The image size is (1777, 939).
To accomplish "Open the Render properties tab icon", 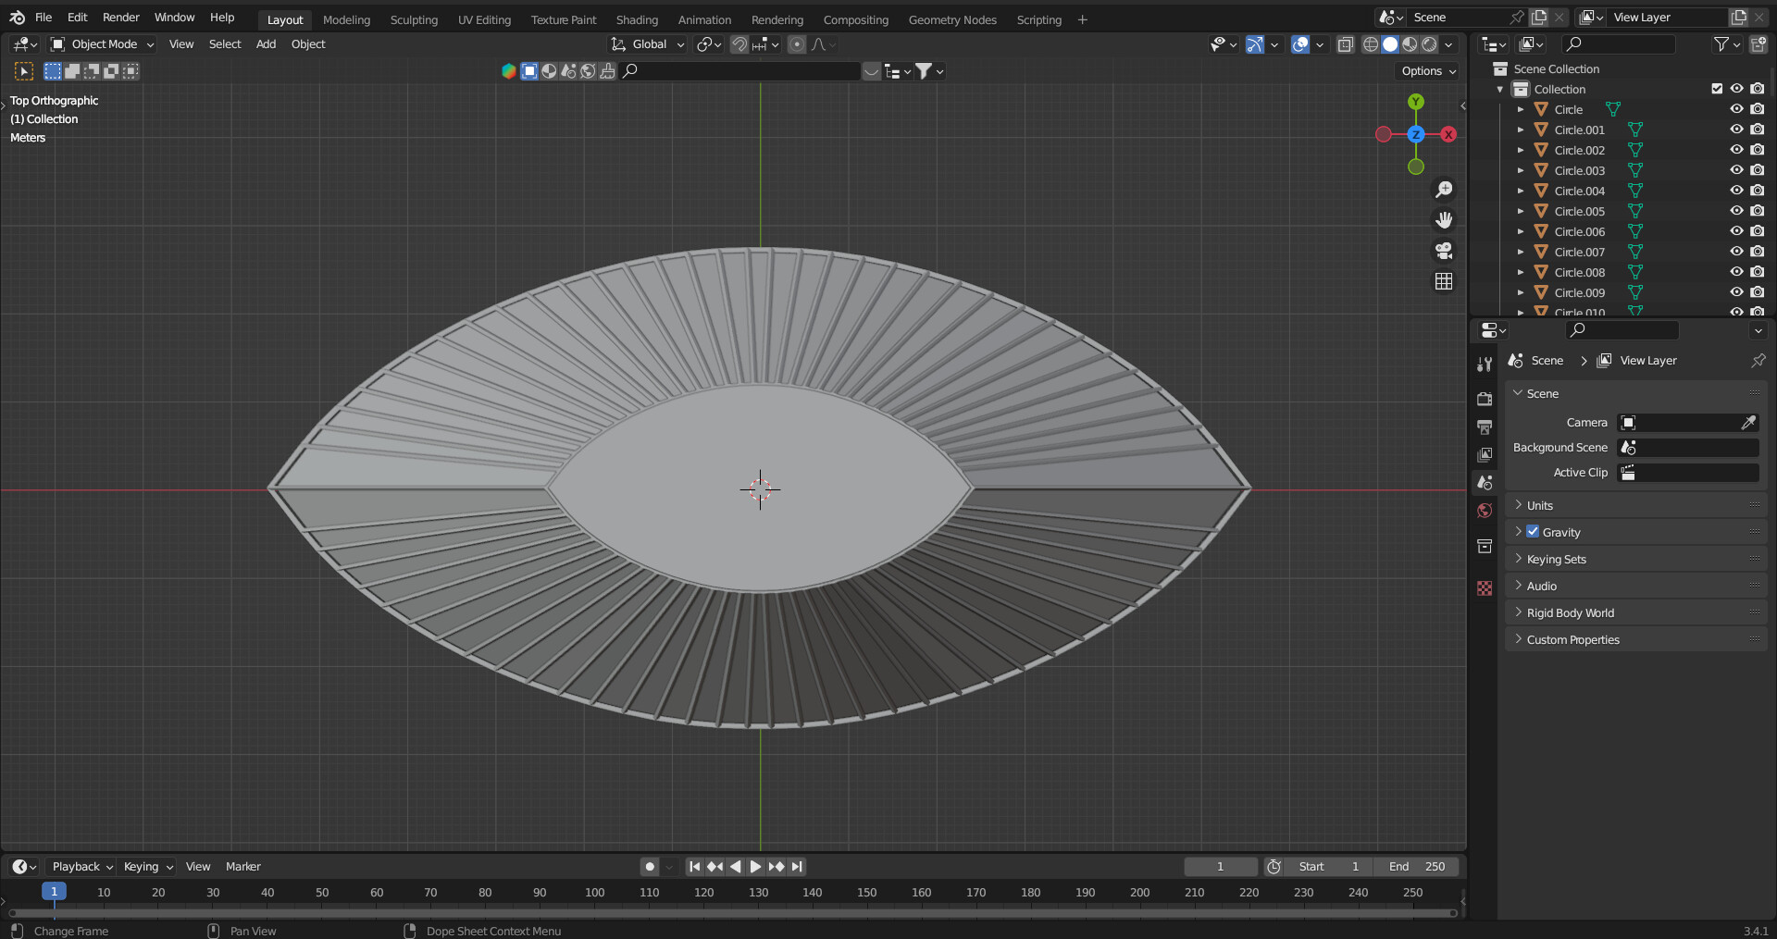I will pyautogui.click(x=1485, y=399).
